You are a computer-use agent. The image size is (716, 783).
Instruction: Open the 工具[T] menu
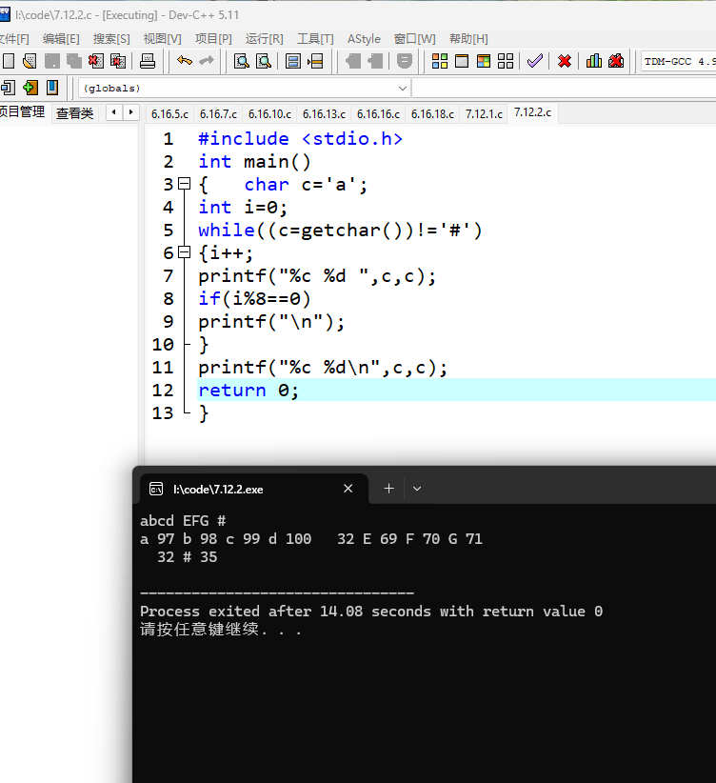315,39
